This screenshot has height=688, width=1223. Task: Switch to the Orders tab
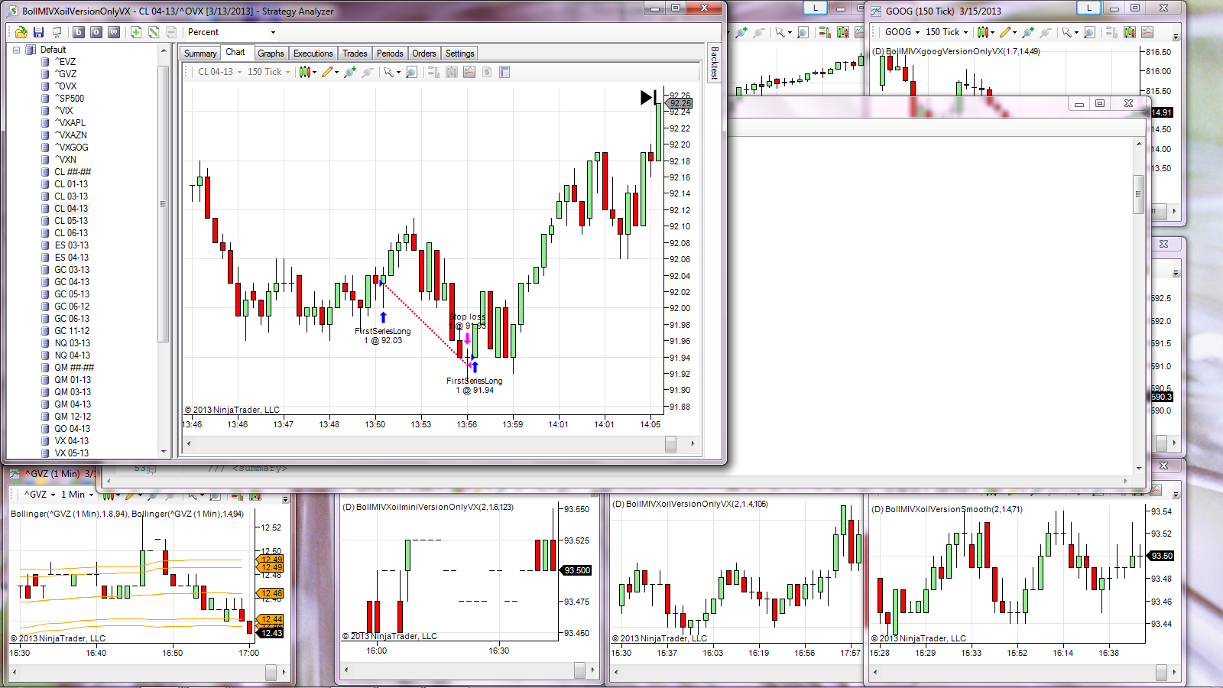tap(424, 54)
